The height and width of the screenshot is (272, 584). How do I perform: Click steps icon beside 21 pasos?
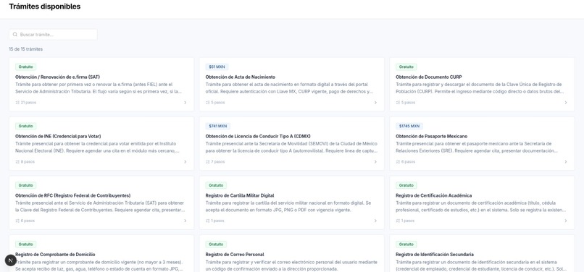[x=17, y=103]
